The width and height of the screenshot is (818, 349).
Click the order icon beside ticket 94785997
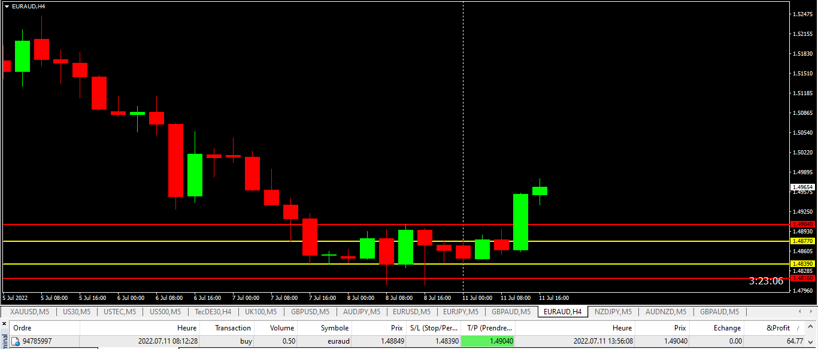16,341
